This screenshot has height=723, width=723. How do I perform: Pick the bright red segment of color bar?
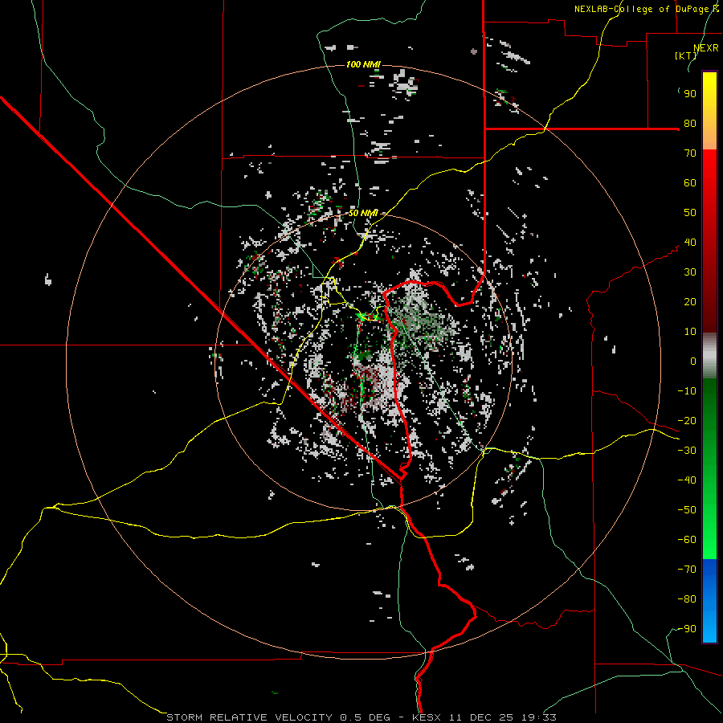pyautogui.click(x=709, y=185)
